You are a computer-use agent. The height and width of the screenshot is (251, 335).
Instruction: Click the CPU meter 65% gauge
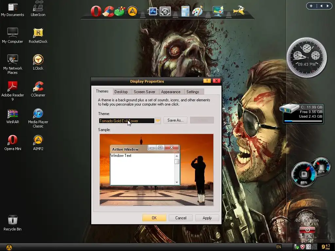[x=304, y=175]
